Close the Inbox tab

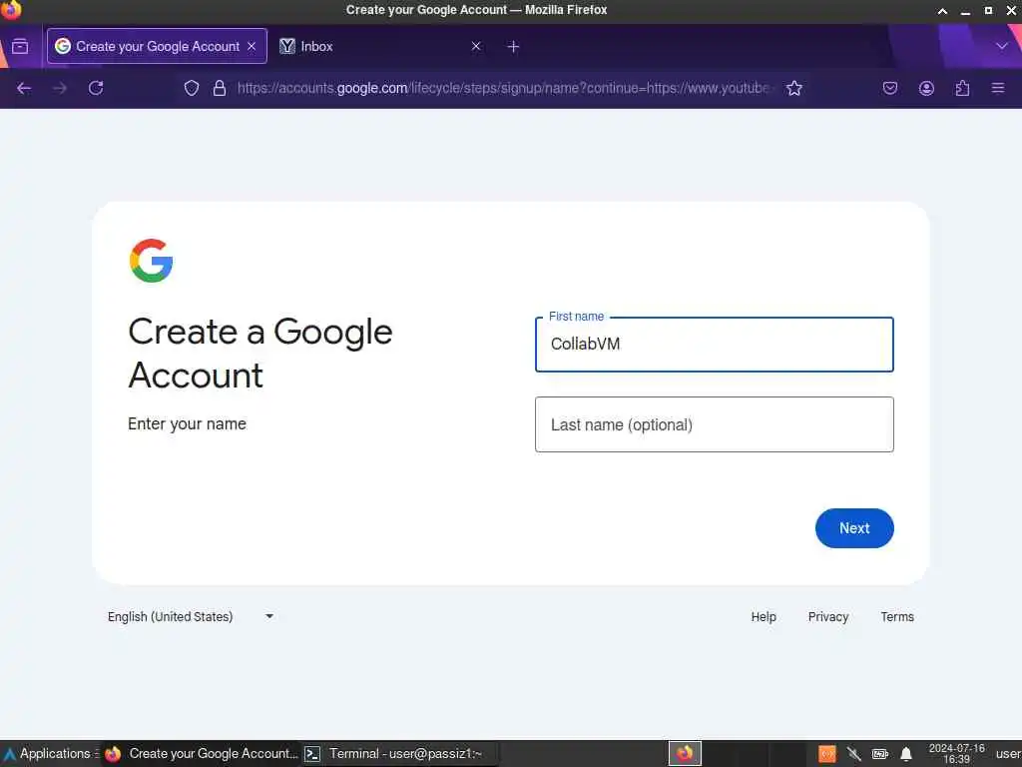click(476, 46)
